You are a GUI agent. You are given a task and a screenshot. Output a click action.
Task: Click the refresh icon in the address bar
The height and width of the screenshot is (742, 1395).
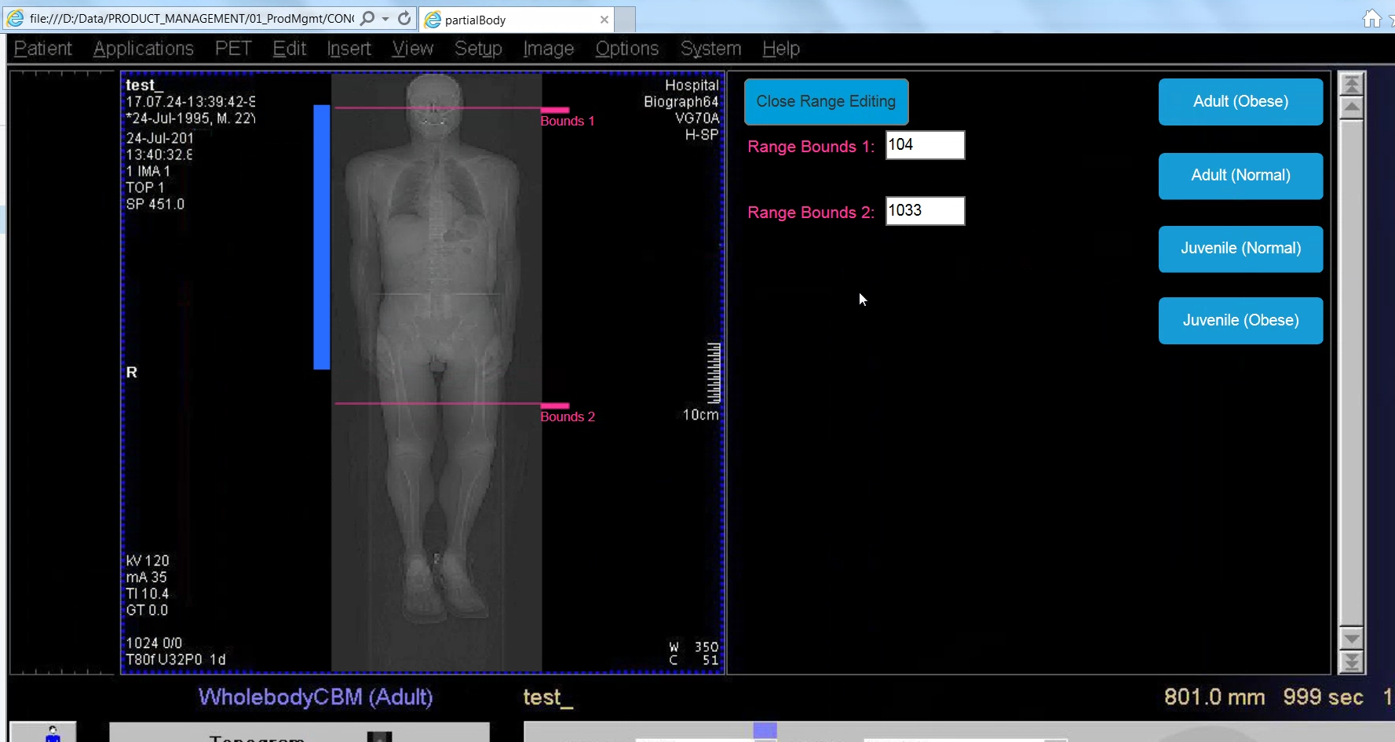pos(404,18)
